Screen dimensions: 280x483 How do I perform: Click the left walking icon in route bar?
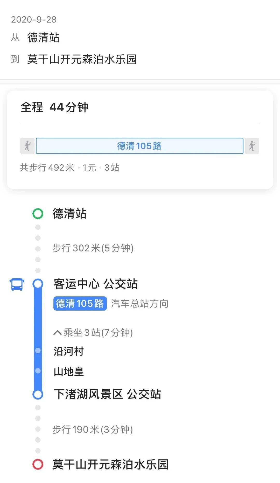pos(27,146)
